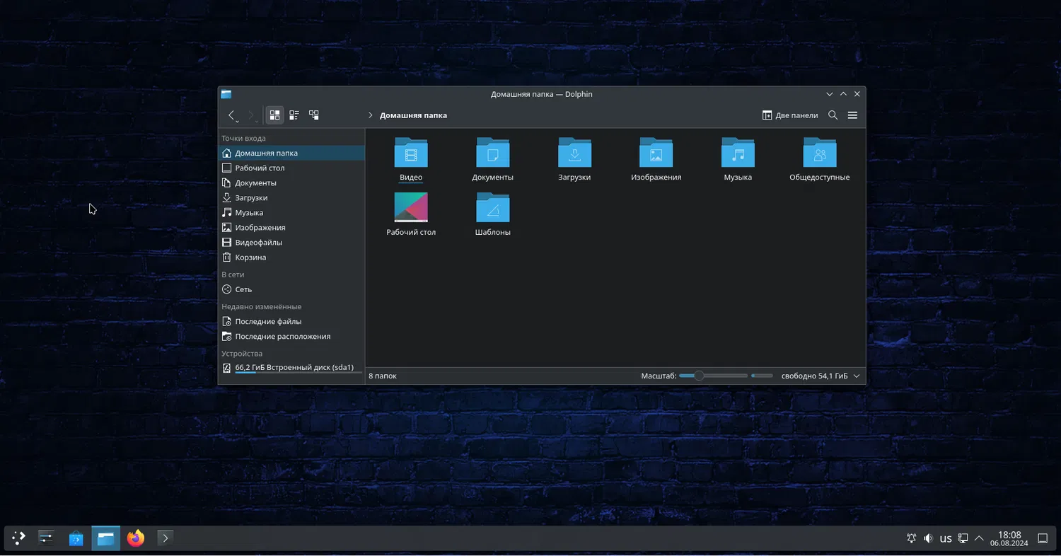Image resolution: width=1061 pixels, height=556 pixels.
Task: Open the Видео folder
Action: coord(411,154)
